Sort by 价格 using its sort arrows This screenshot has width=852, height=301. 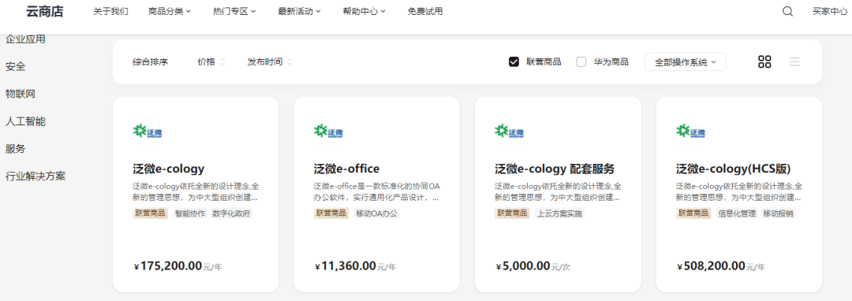coord(222,61)
